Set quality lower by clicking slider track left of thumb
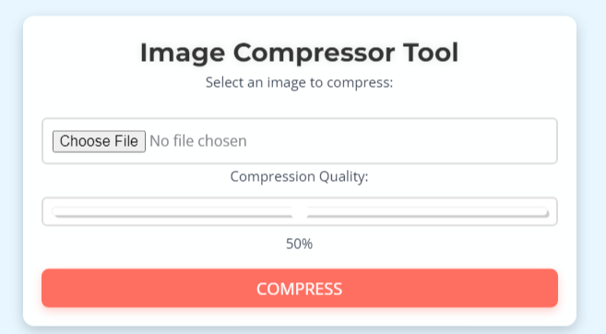 click(x=174, y=212)
